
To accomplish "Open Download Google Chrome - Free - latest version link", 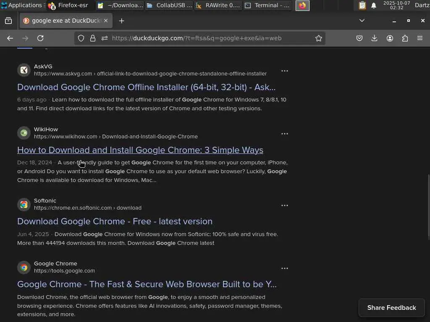I will coord(115,221).
